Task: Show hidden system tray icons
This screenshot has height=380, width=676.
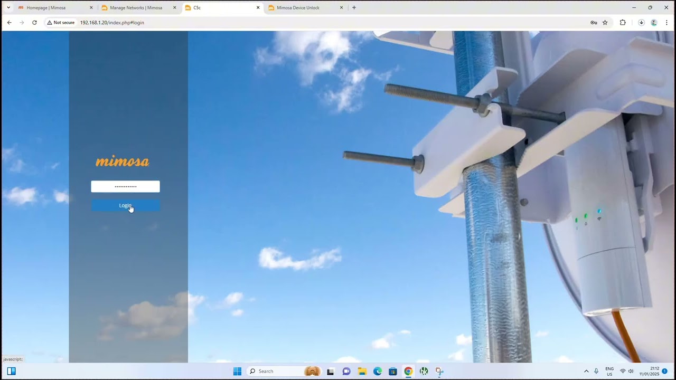Action: (586, 371)
